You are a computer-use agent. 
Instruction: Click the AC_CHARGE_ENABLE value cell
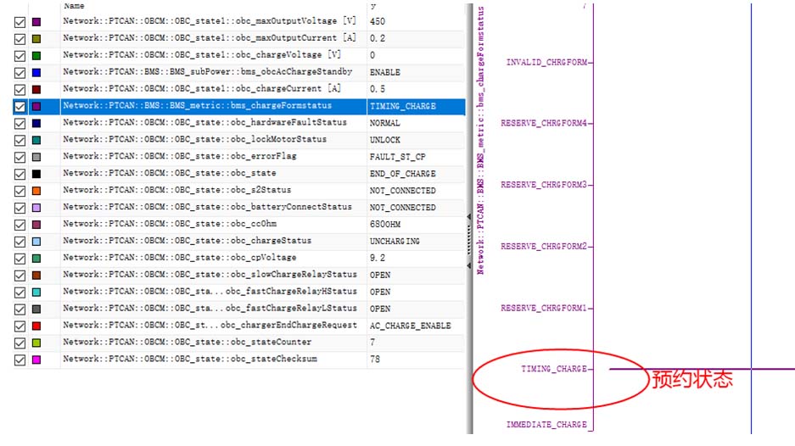tap(411, 326)
